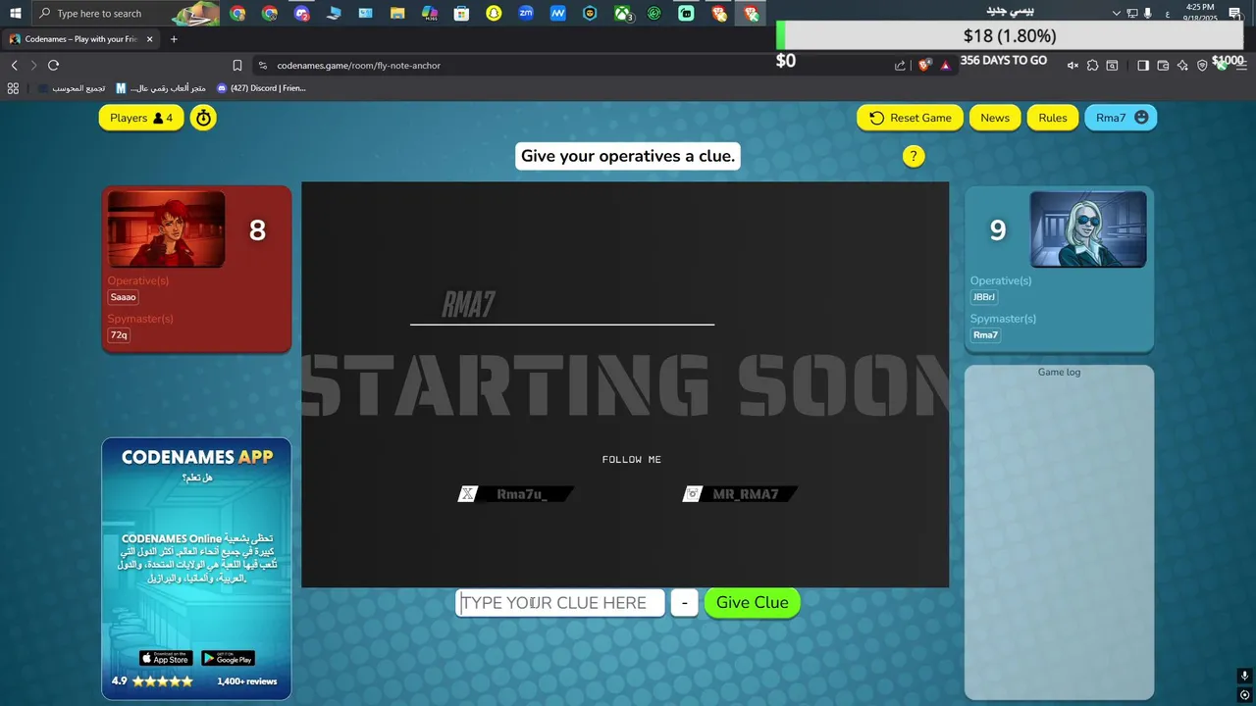Open the Leo AI sparkle icon
Viewport: 1256px width, 706px height.
pos(1182,66)
